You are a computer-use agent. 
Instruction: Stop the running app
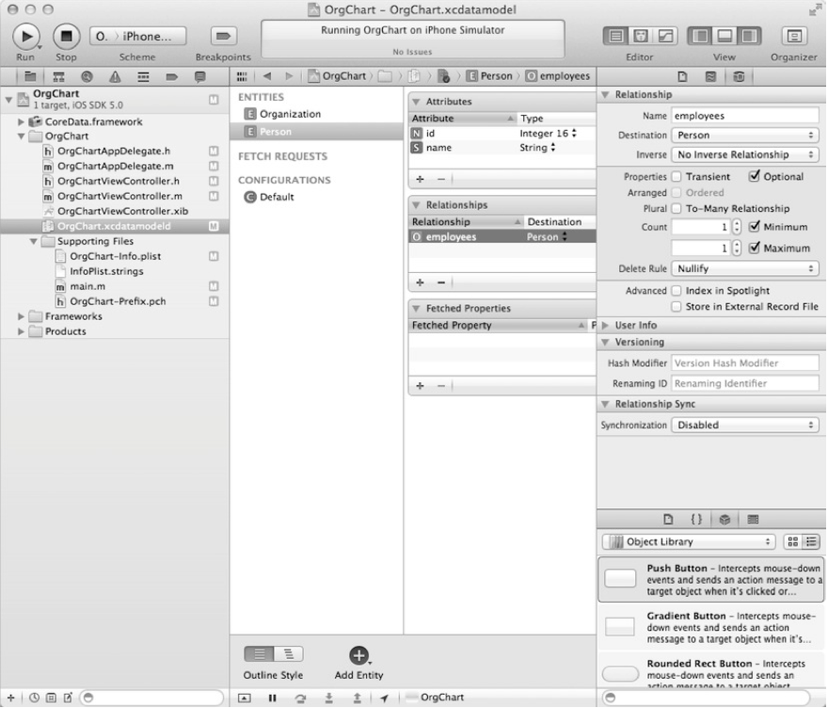pos(67,37)
